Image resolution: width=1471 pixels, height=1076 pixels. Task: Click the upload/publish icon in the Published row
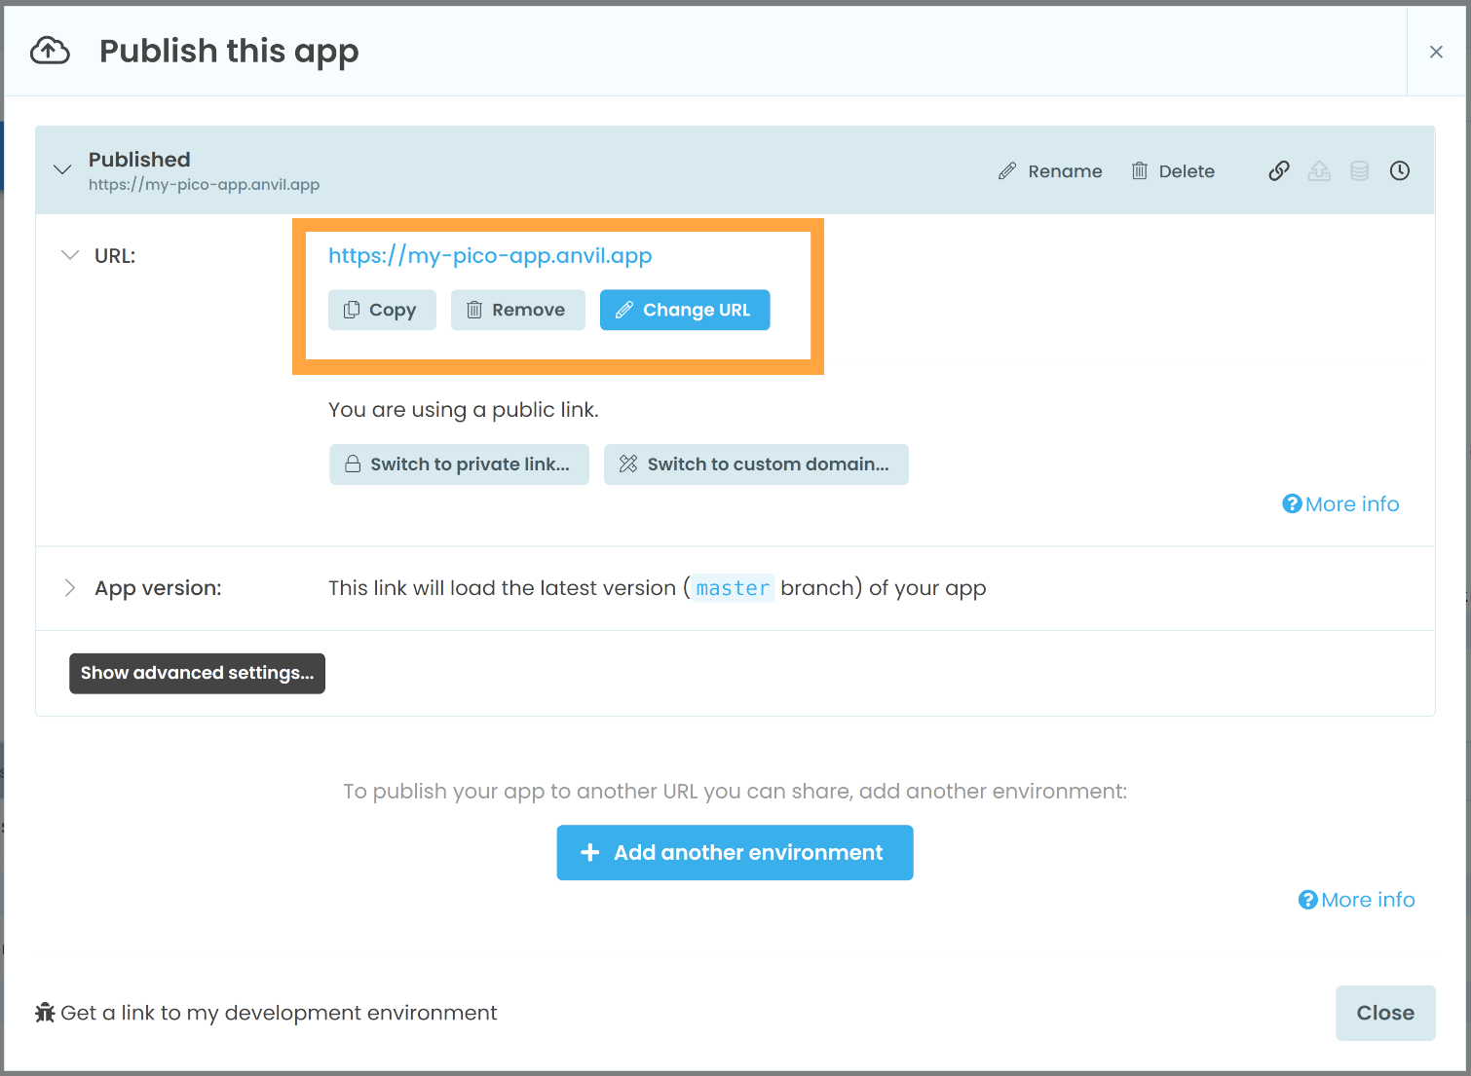coord(1319,170)
